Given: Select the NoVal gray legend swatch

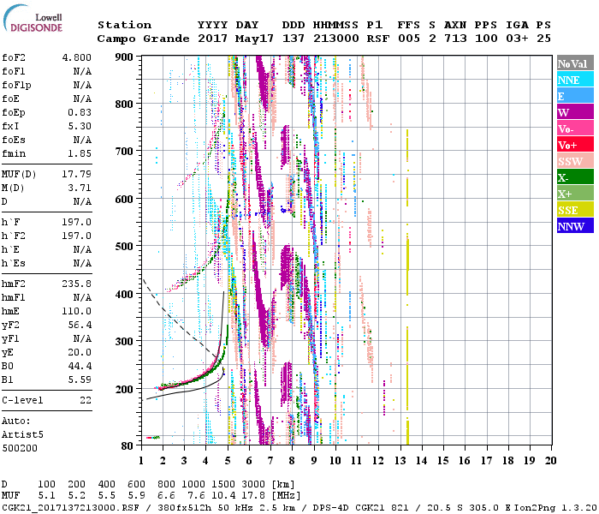Looking at the screenshot, I should coord(575,64).
